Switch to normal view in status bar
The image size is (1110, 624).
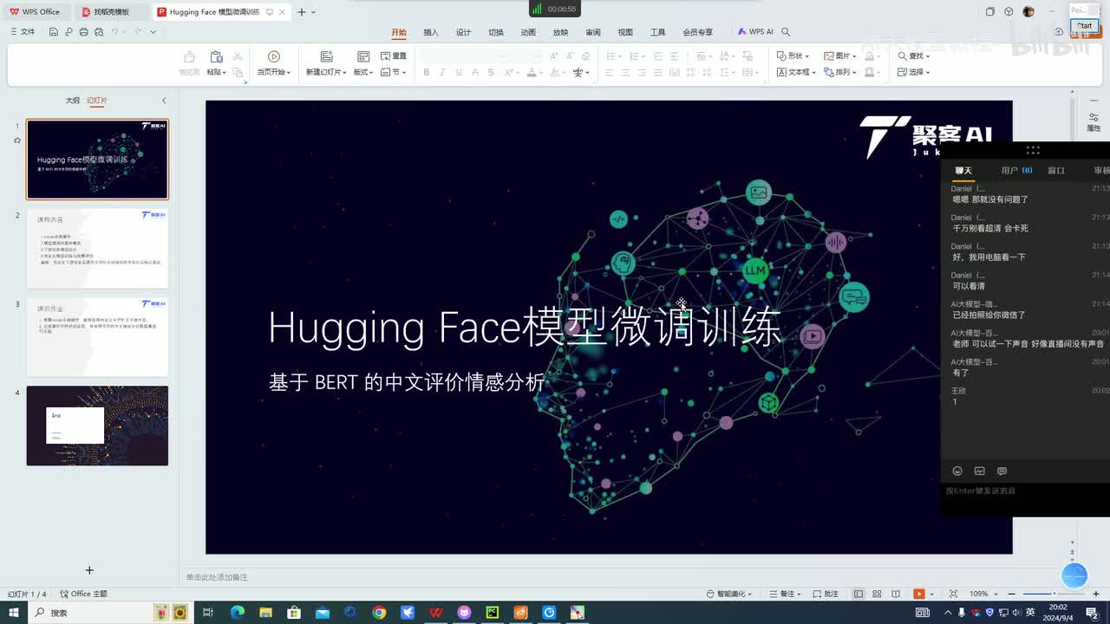[x=859, y=594]
